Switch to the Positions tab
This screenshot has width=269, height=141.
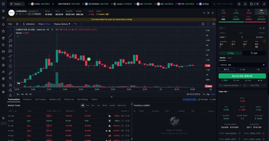click(27, 99)
